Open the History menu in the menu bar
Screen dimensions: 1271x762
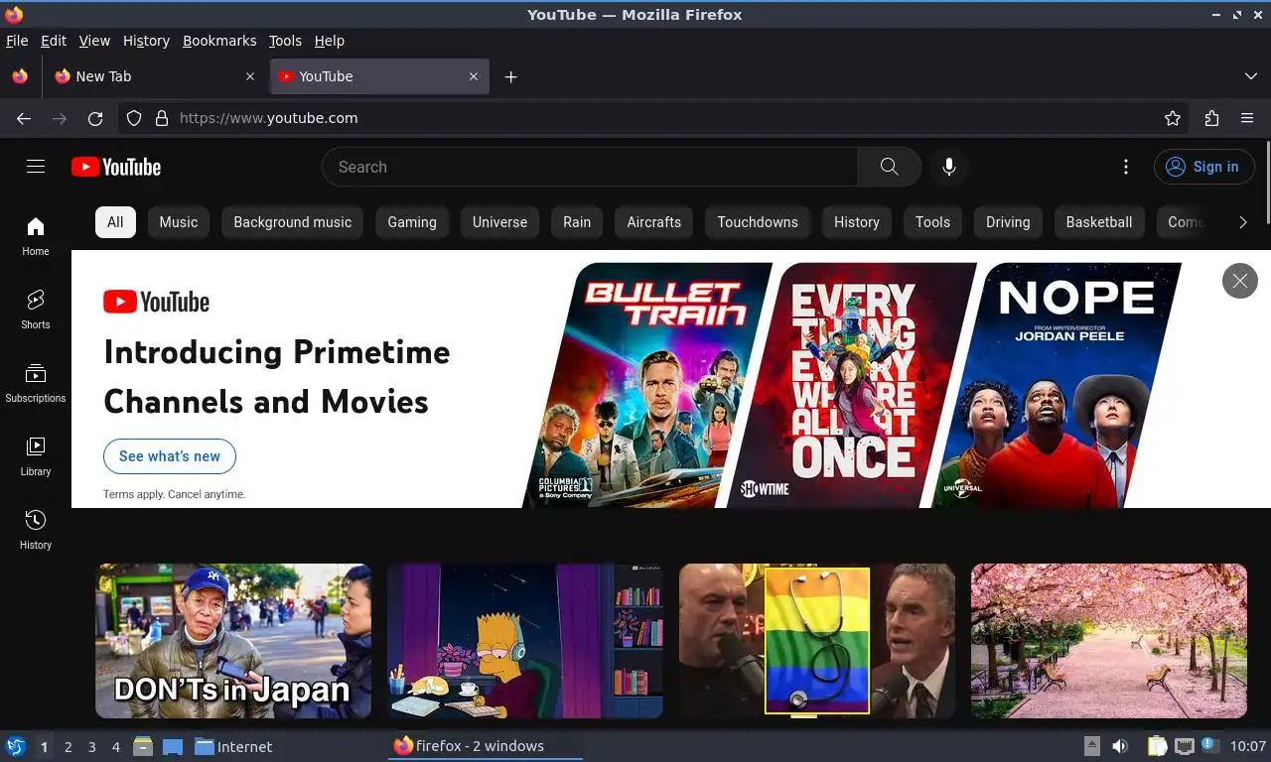[x=146, y=41]
